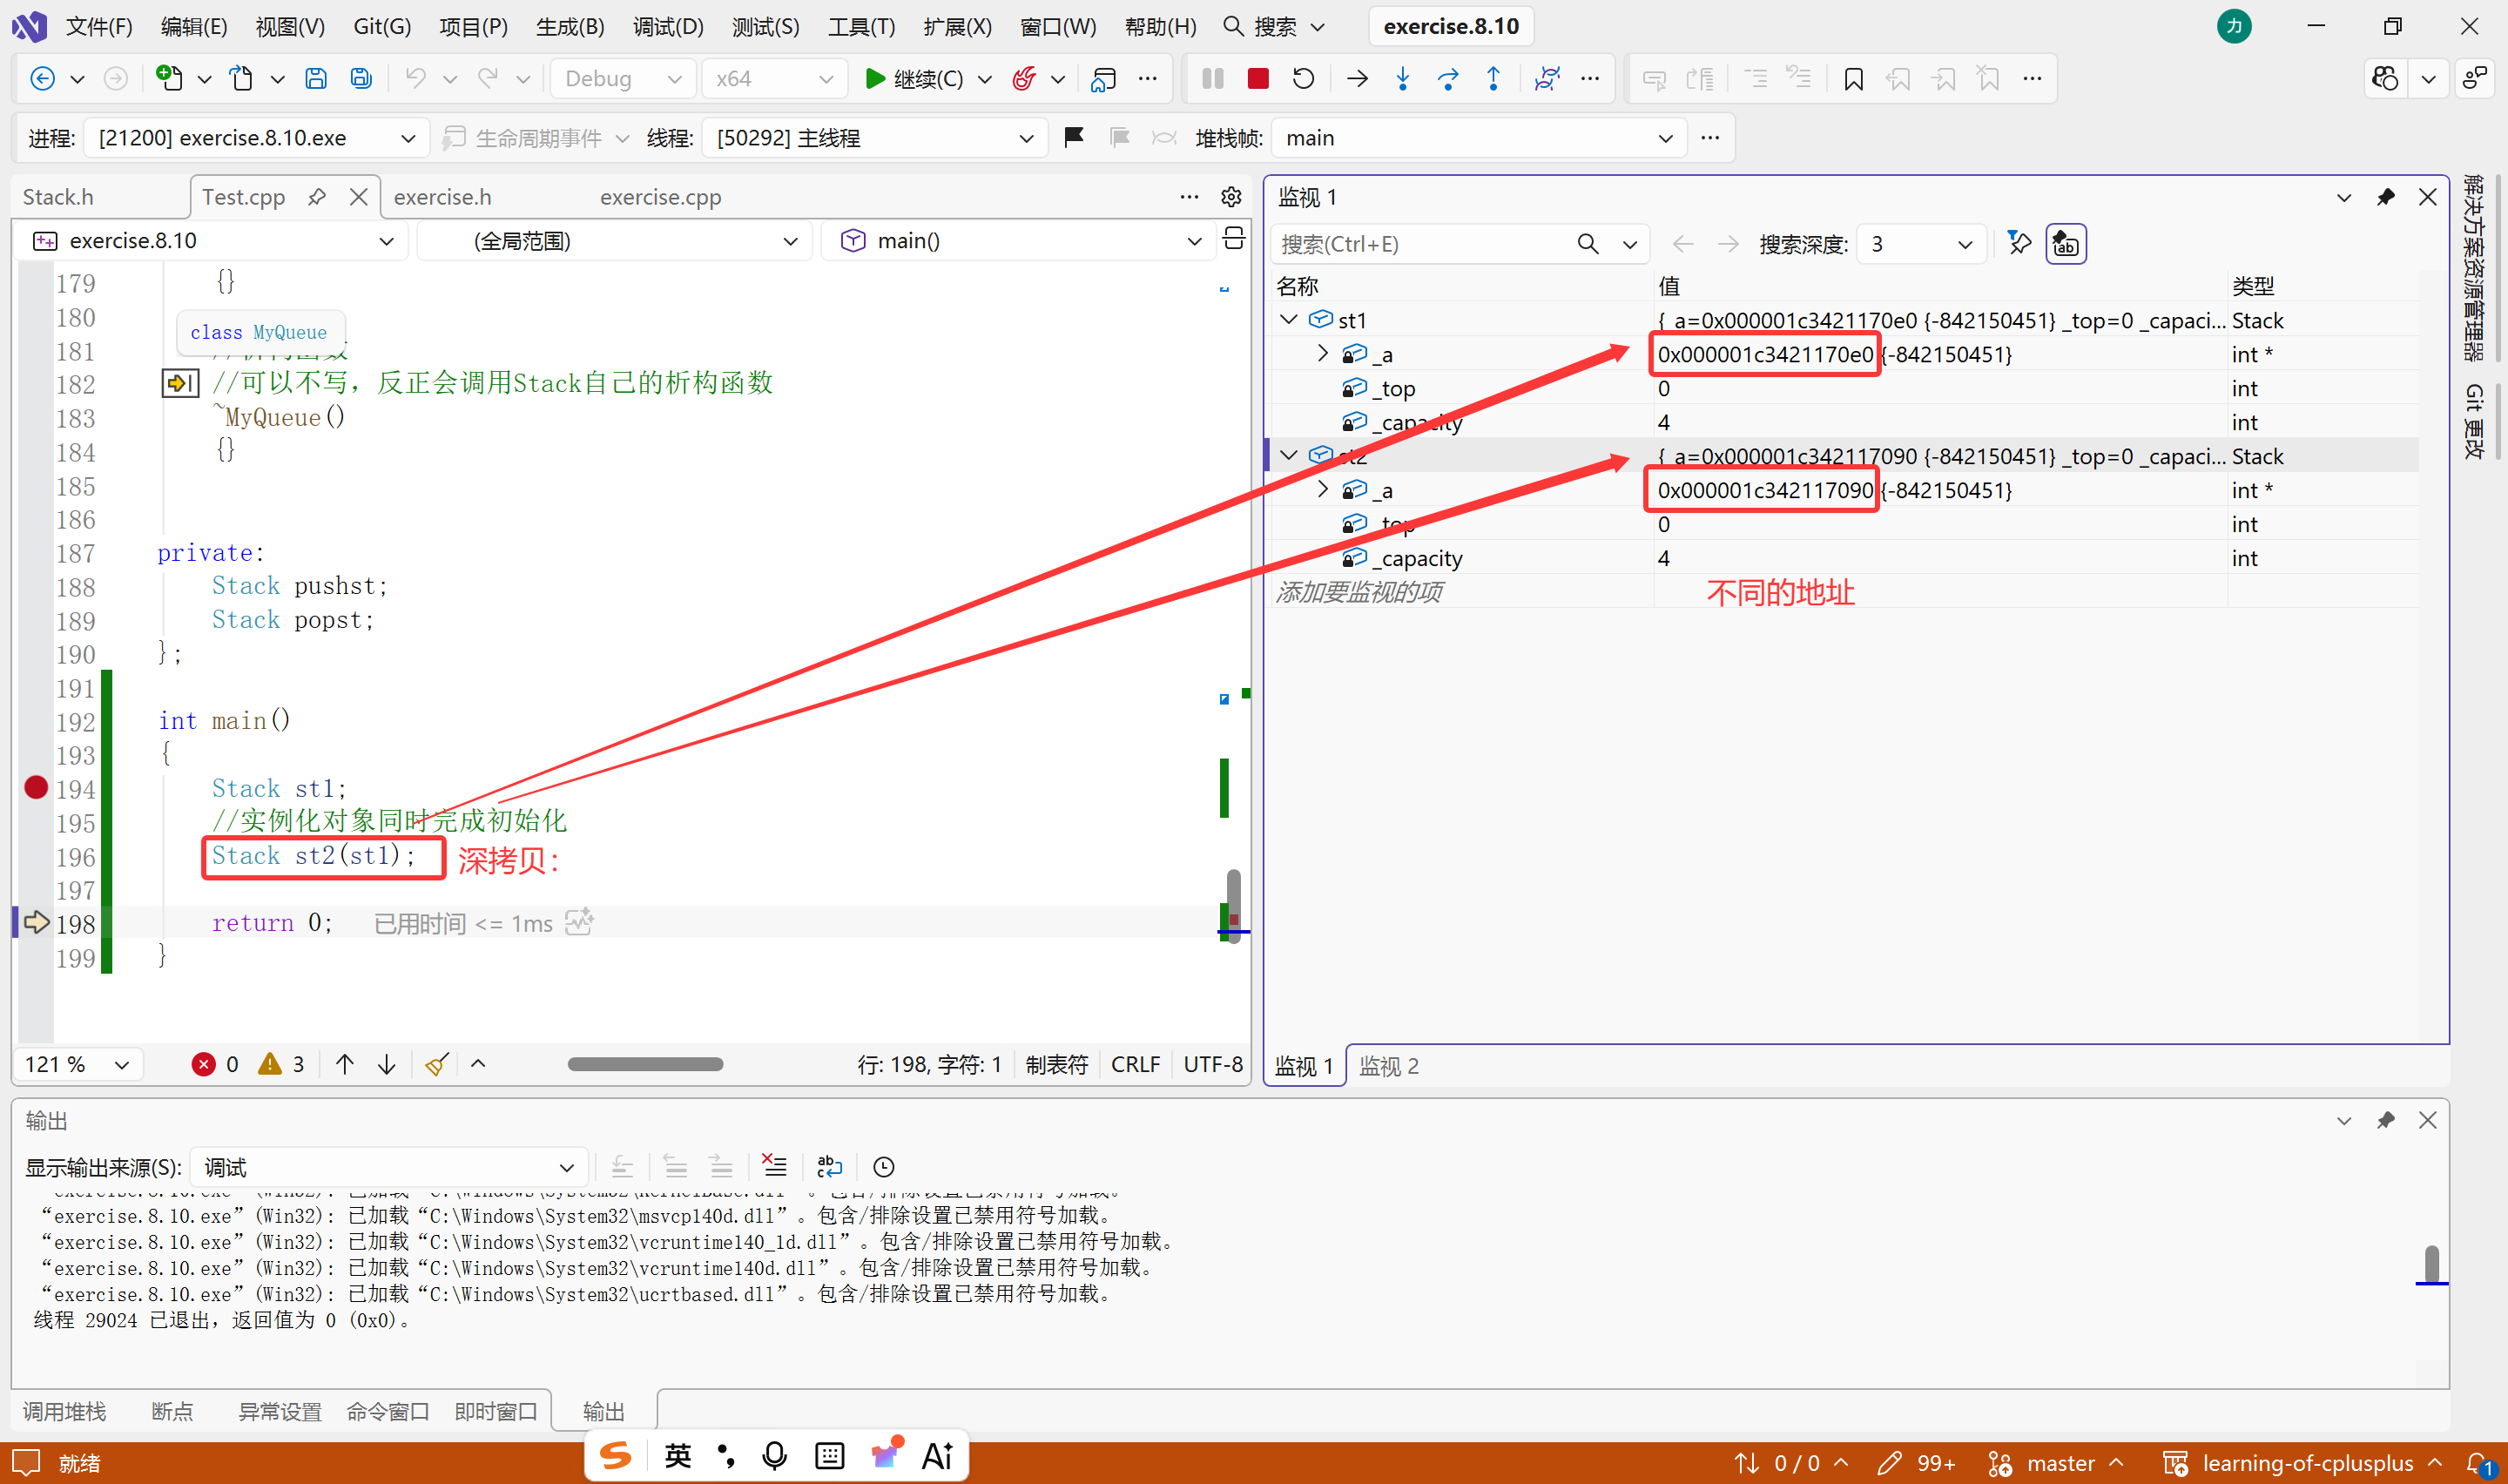Toggle a bookmark on the current line
The height and width of the screenshot is (1484, 2508).
click(1852, 79)
